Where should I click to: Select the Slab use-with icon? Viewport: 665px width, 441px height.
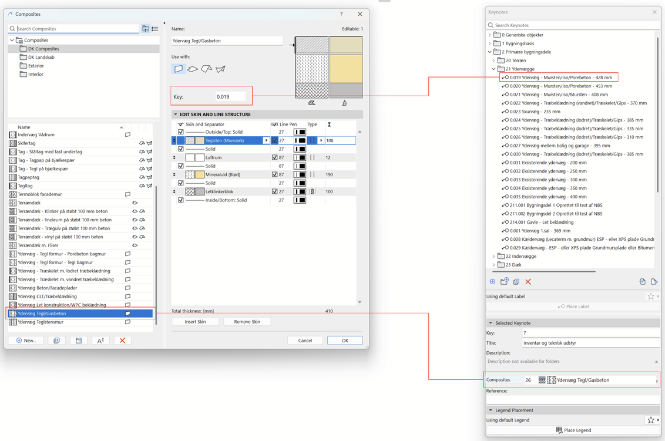point(193,69)
